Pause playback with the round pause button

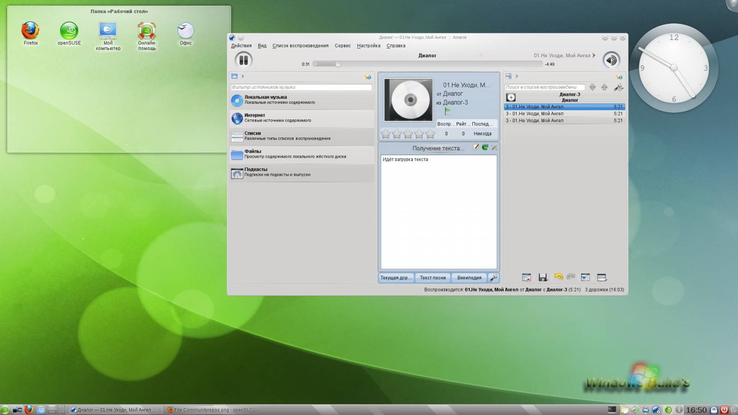coord(244,60)
